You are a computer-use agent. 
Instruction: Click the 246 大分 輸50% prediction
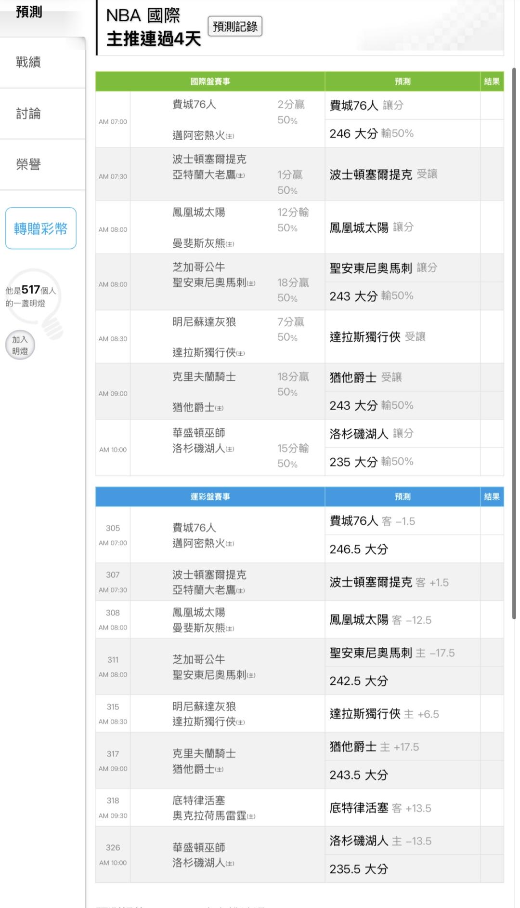coord(372,134)
